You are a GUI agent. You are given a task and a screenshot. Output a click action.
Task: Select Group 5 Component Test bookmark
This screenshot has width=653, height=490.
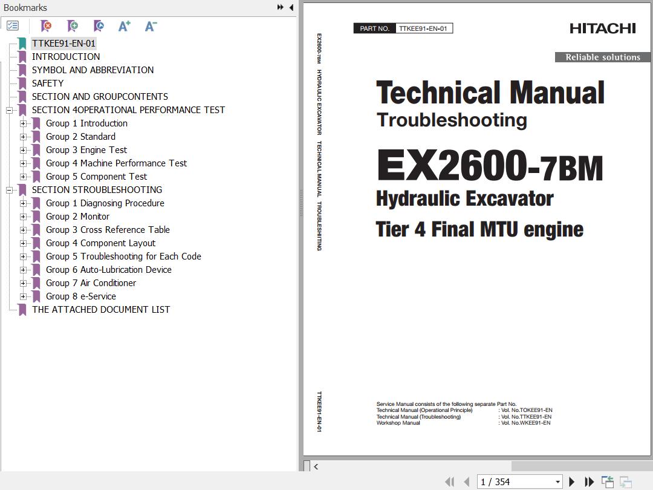[x=96, y=177]
